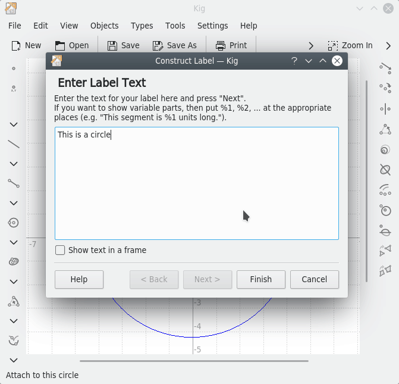Screen dimensions: 399x384
Task: Show hidden toolbar items via overflow arrow
Action: coord(310,45)
